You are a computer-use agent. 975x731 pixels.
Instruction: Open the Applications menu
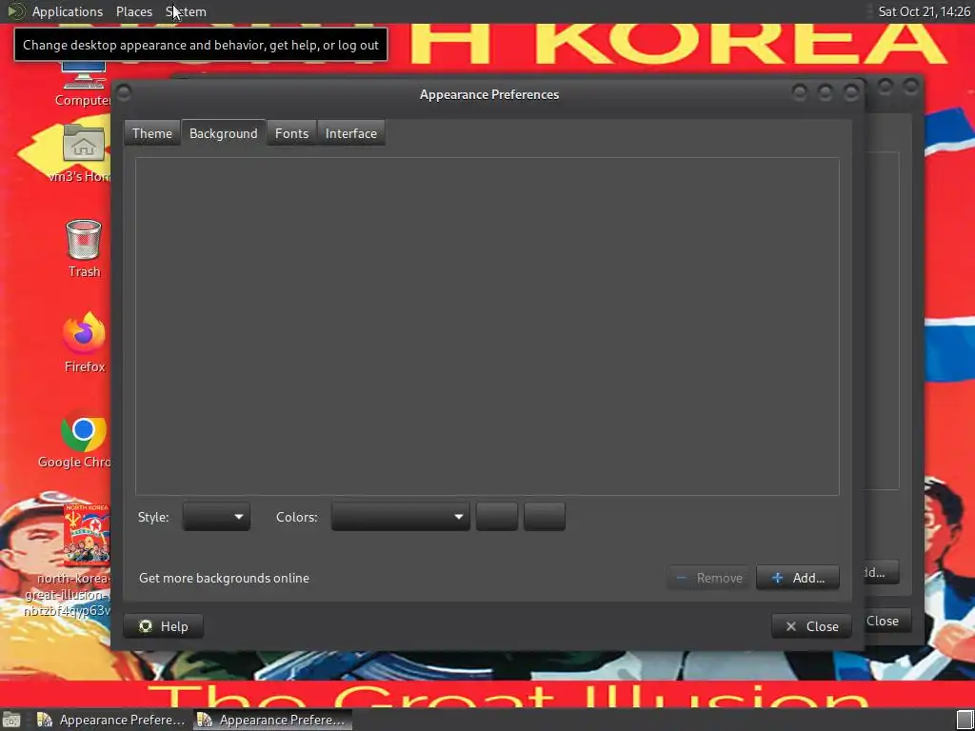[x=68, y=11]
